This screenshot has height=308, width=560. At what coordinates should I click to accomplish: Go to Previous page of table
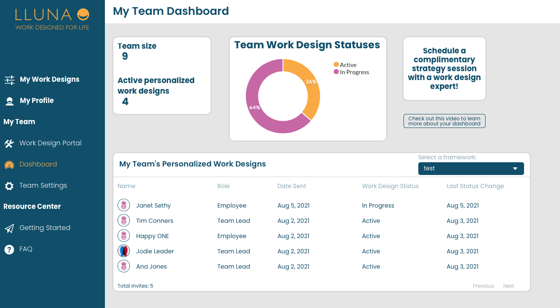tap(483, 286)
